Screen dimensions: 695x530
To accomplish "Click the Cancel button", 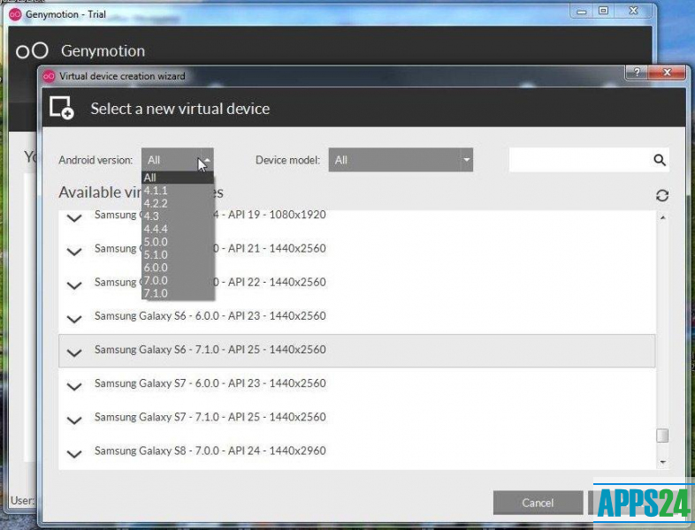I will (538, 503).
